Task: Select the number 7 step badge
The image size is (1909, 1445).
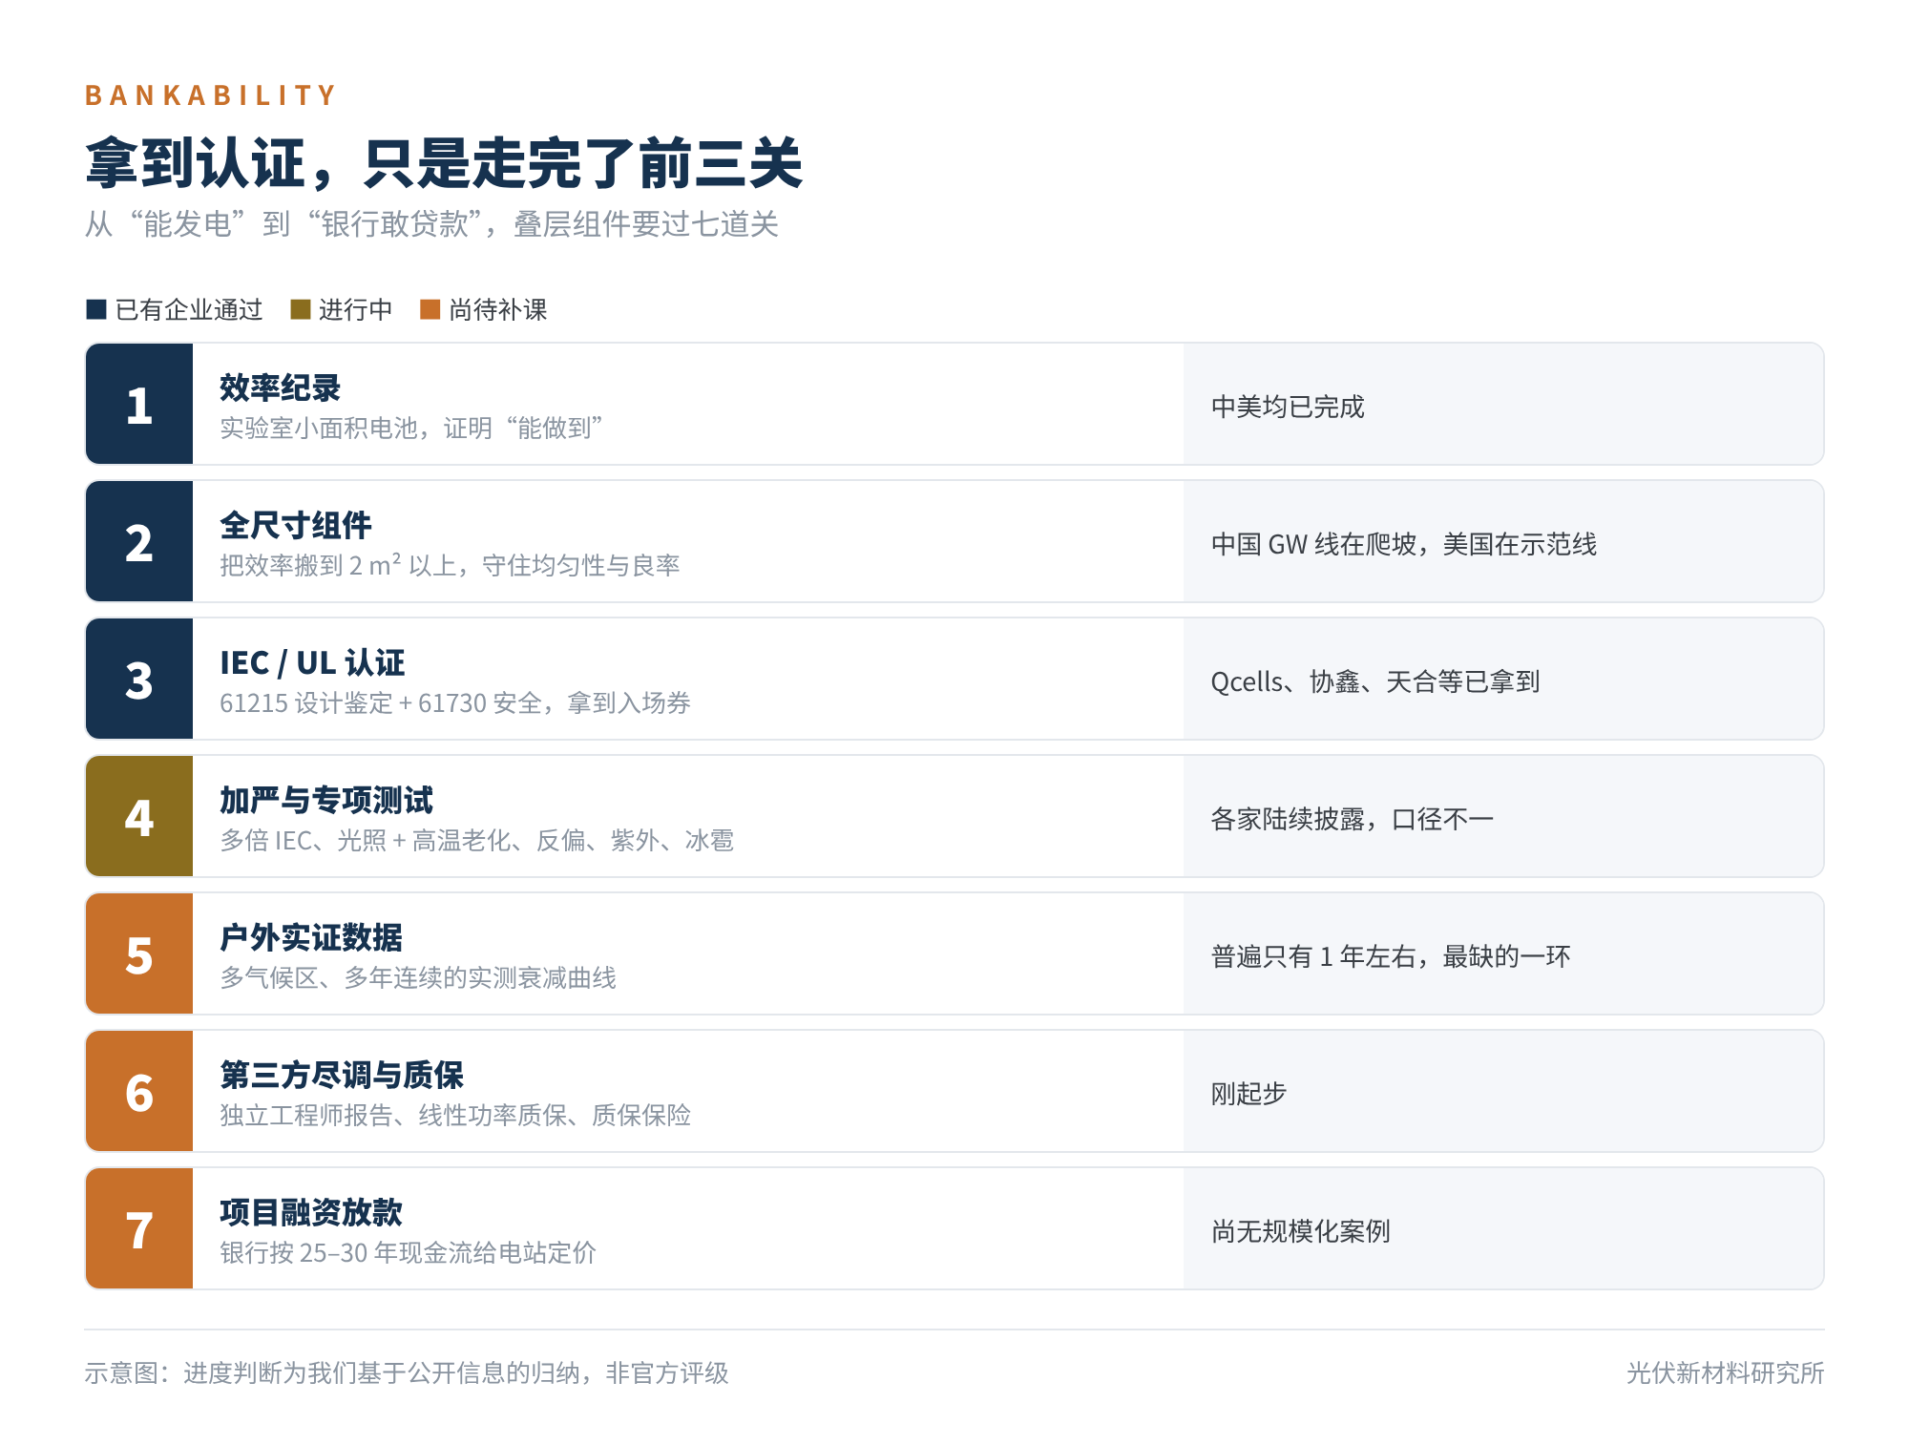Action: (139, 1228)
